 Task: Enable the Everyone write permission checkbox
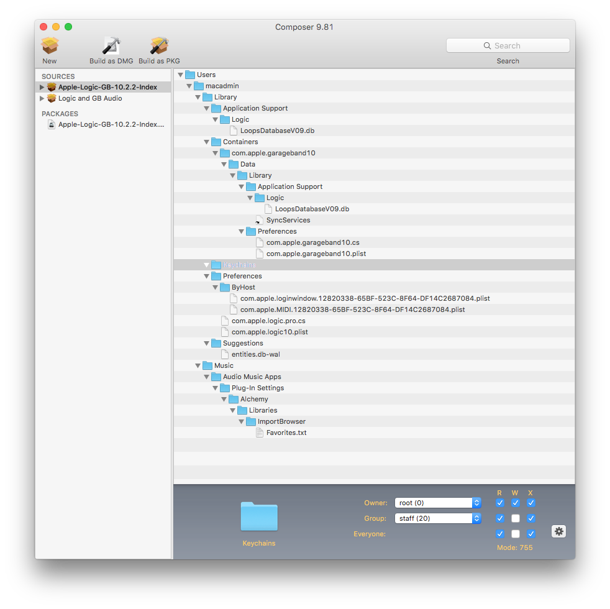tap(516, 534)
